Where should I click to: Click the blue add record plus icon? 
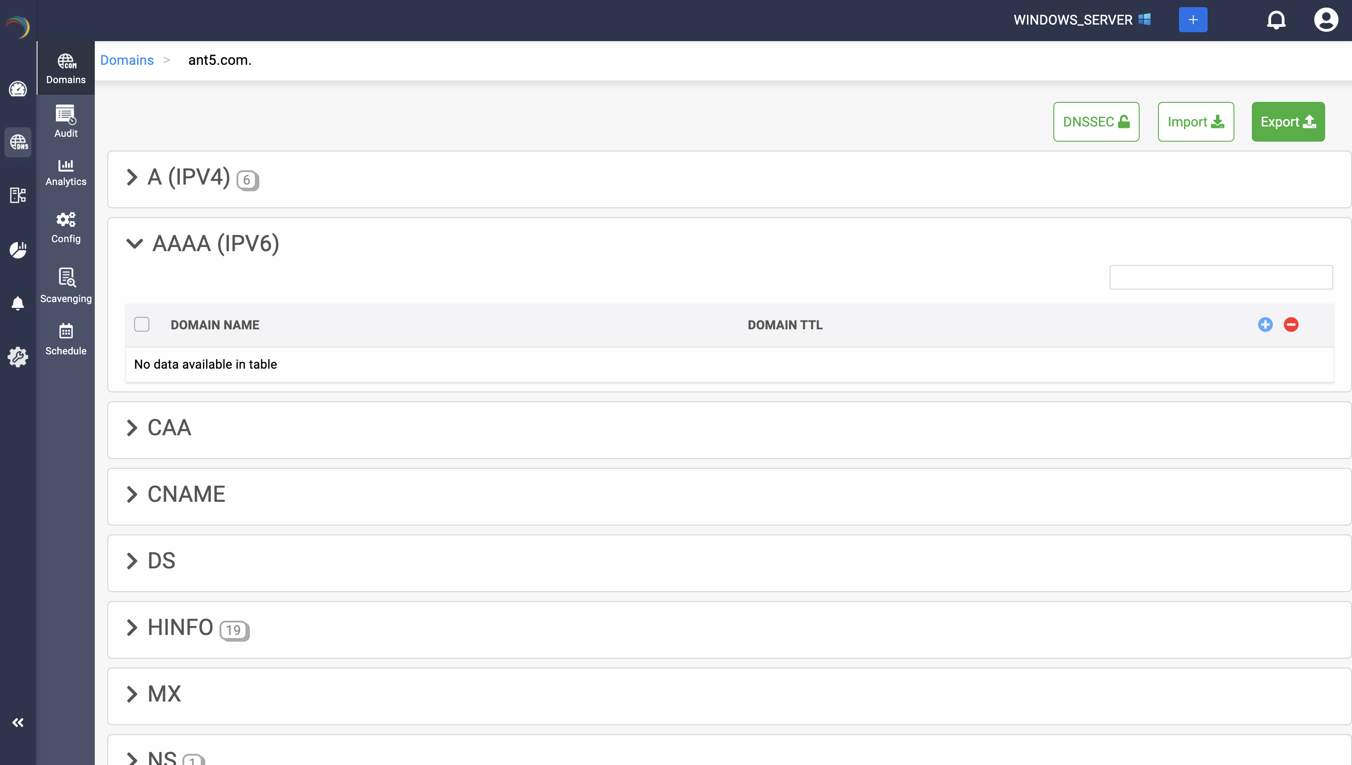1265,325
